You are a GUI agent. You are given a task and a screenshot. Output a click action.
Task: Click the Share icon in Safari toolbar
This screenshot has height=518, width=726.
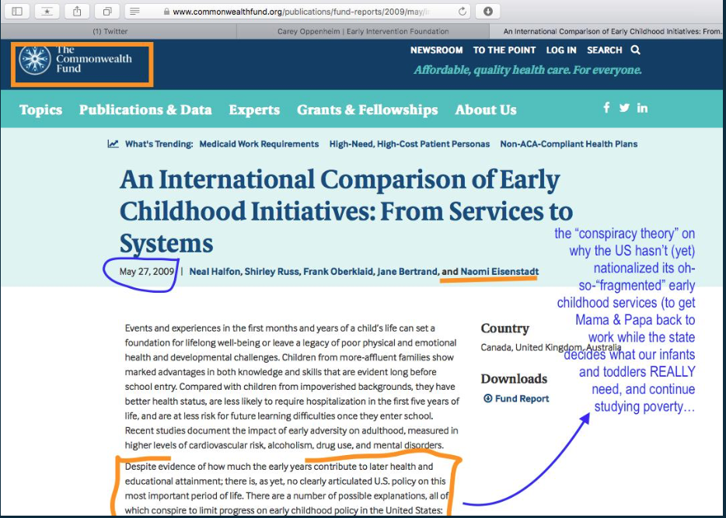click(77, 12)
